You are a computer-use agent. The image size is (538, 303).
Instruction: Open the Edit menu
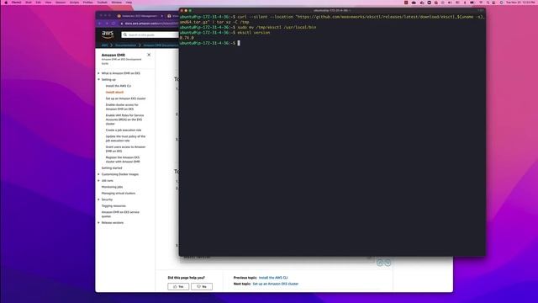click(x=38, y=3)
